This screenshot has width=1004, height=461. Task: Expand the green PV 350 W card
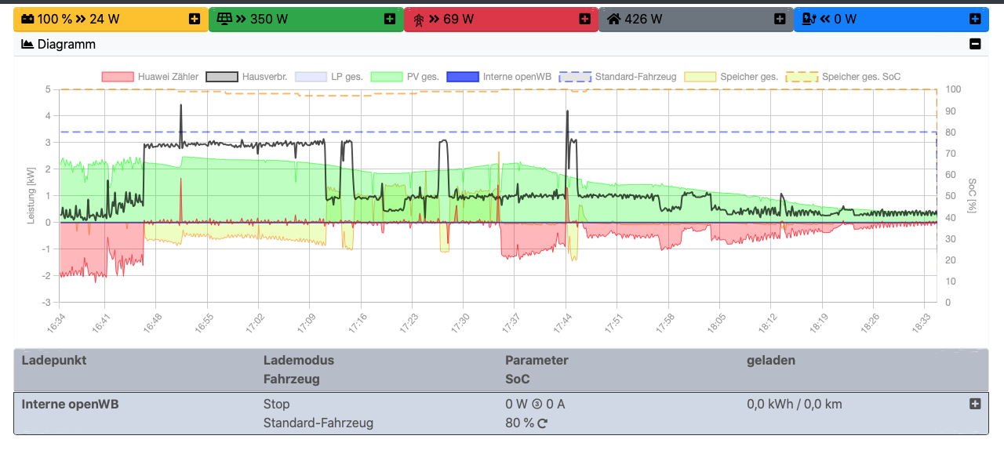point(390,19)
